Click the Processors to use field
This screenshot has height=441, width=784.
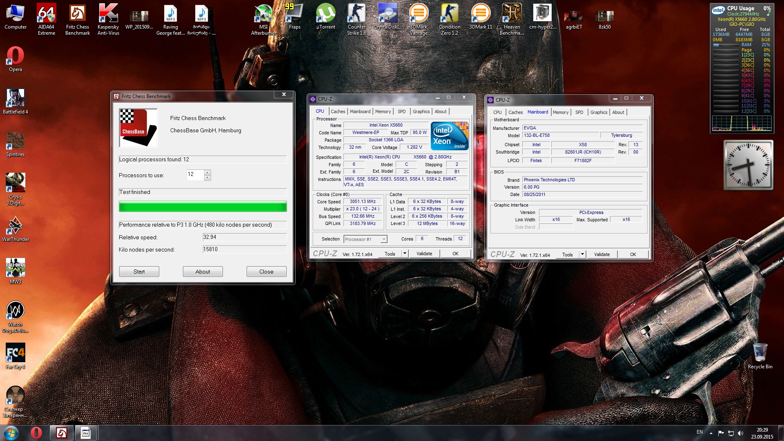pos(196,175)
